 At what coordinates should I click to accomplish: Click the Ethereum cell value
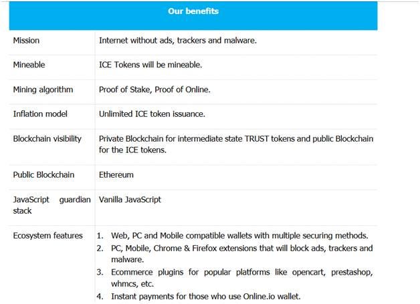click(116, 175)
